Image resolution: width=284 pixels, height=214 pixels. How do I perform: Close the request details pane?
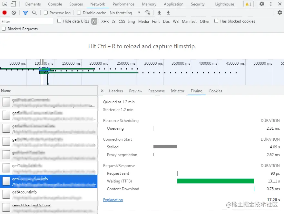tap(102, 91)
